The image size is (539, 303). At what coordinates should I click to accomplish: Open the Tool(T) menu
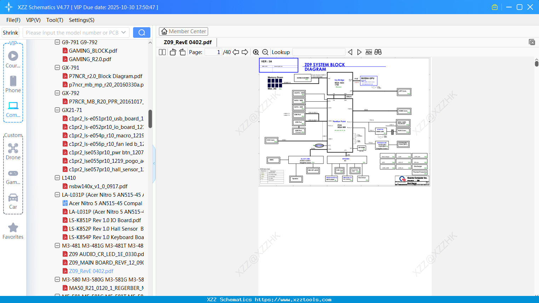(55, 20)
